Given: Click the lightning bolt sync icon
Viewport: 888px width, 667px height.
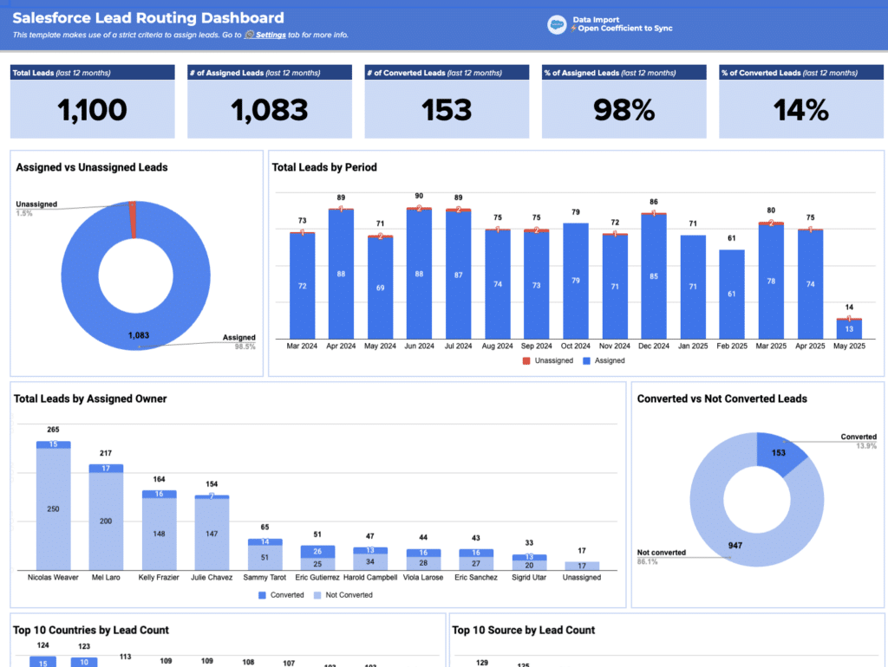Looking at the screenshot, I should [574, 29].
